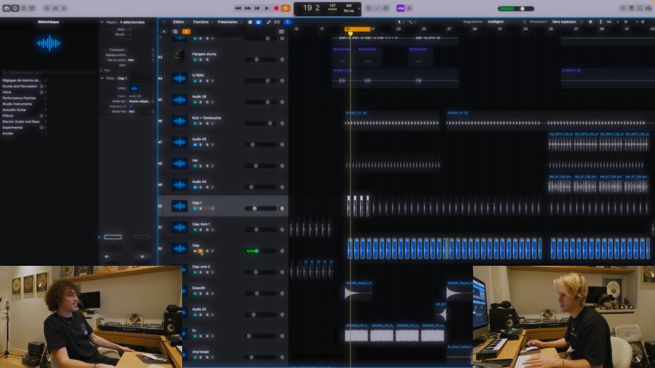655x368 pixels.
Task: Disable solo on the Clap track
Action: pyautogui.click(x=200, y=251)
